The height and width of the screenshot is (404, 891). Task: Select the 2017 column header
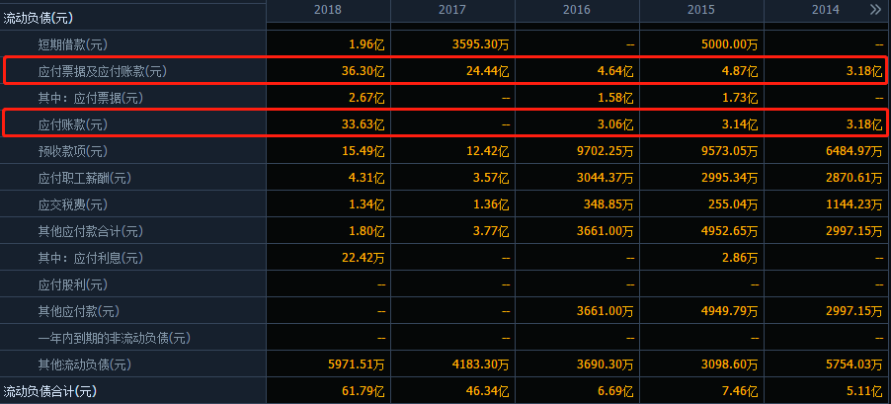(452, 10)
